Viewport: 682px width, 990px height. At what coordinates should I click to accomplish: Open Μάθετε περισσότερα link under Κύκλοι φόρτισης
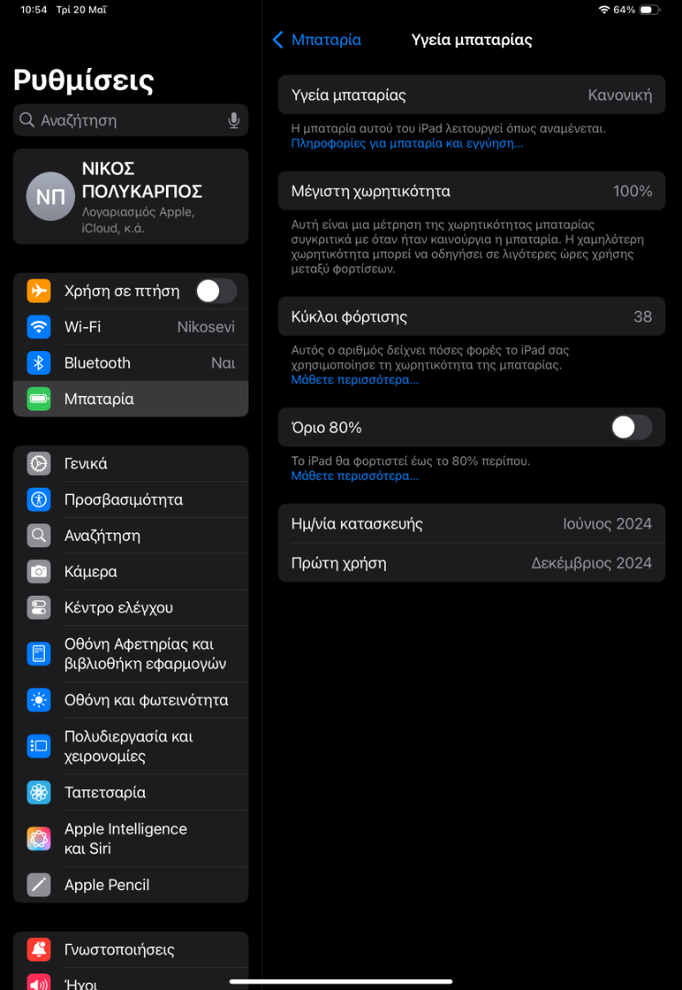[x=354, y=380]
